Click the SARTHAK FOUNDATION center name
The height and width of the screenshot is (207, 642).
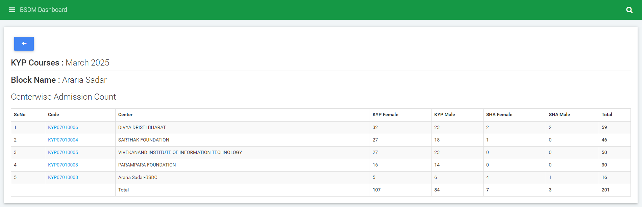tap(144, 140)
